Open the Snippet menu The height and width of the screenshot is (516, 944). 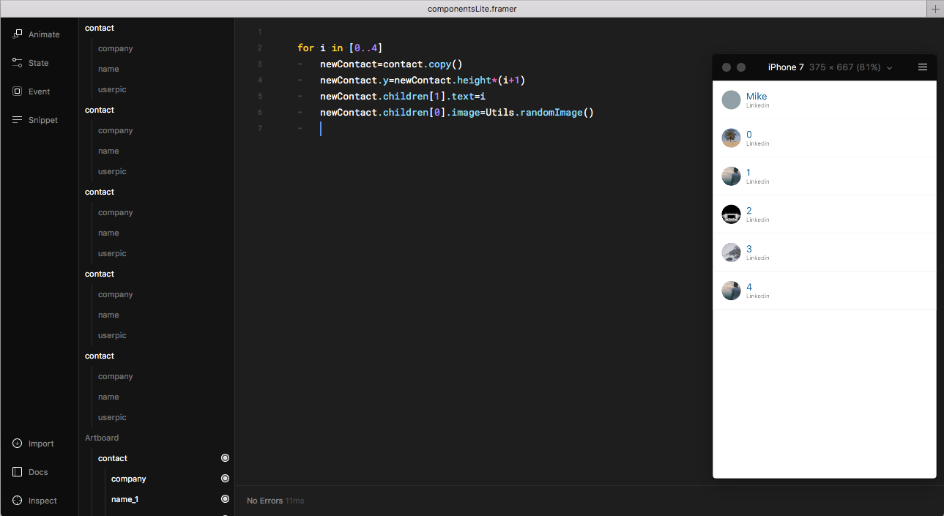[35, 120]
